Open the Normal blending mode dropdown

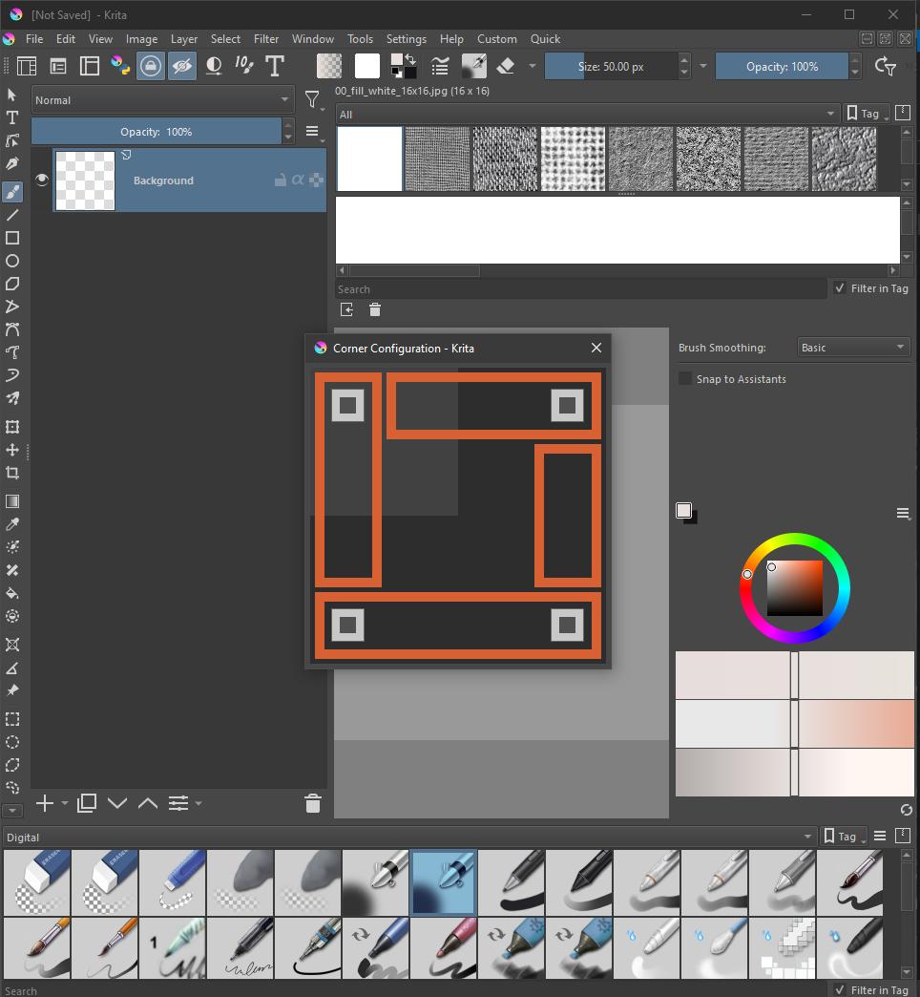[x=162, y=100]
